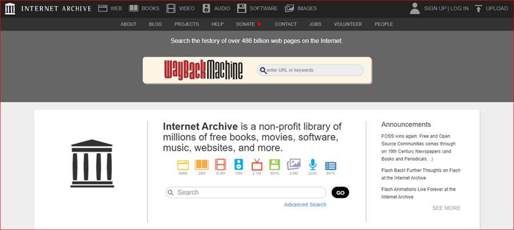This screenshot has height=230, width=514.
Task: Click the red television TV icon
Action: (x=257, y=165)
